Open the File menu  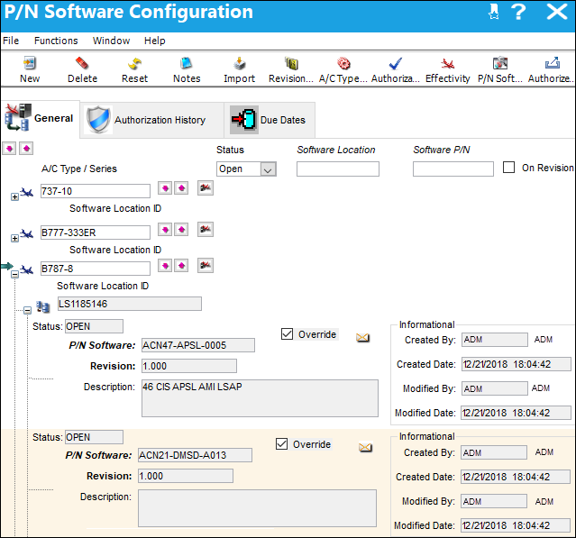pyautogui.click(x=11, y=41)
